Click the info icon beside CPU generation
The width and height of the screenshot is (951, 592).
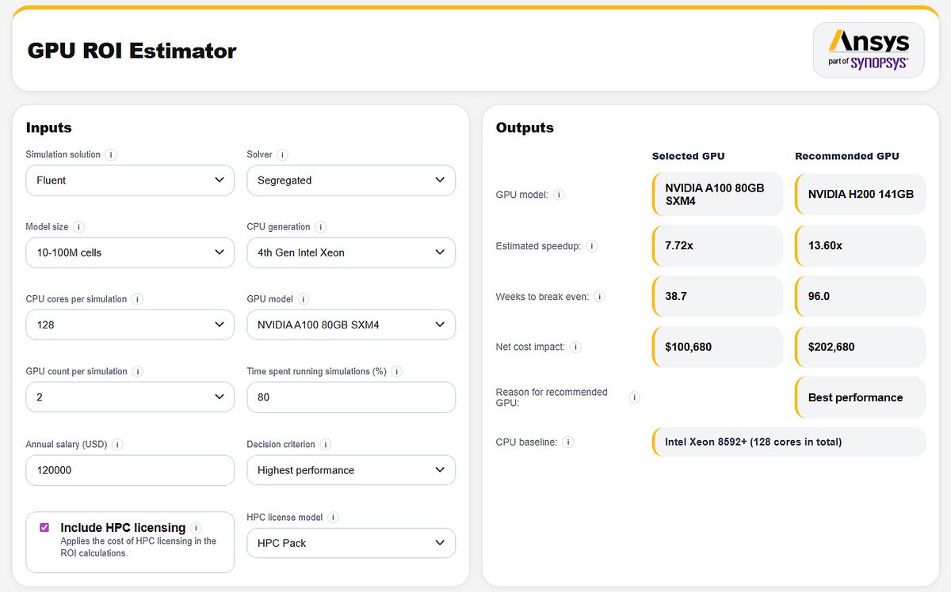(x=321, y=227)
